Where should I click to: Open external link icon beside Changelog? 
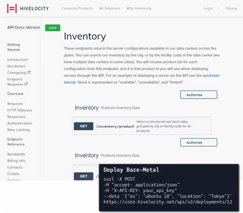coord(28,72)
